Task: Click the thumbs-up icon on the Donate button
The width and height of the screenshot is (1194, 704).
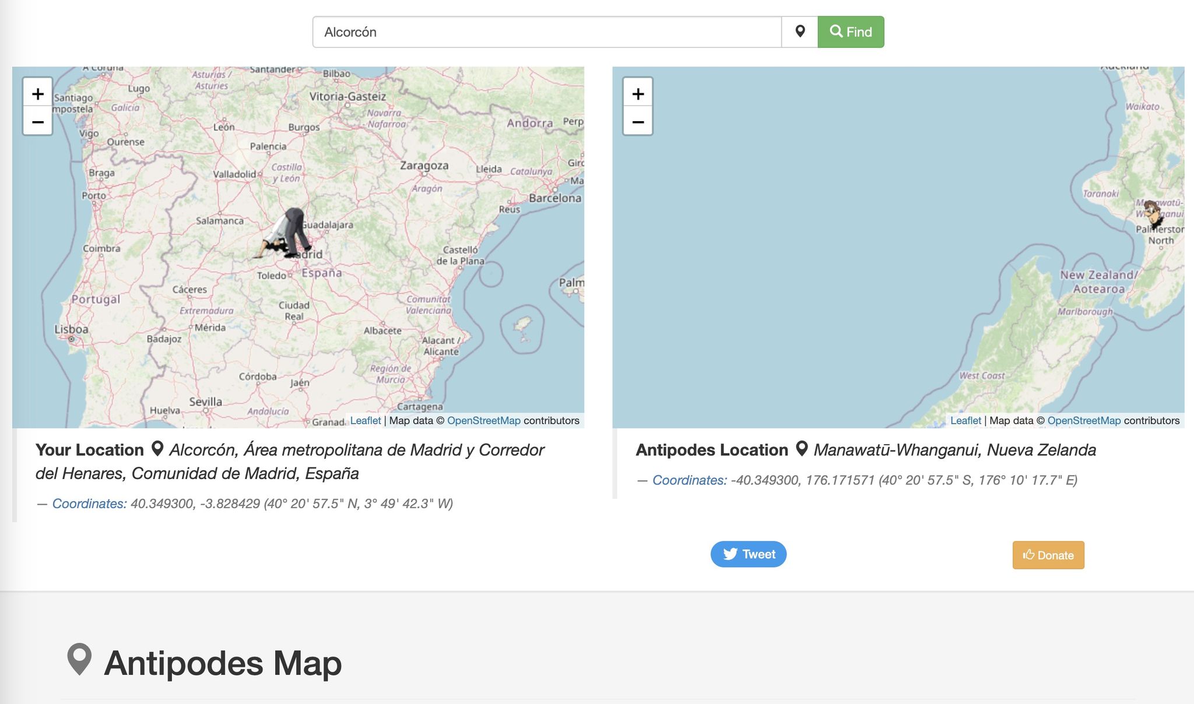Action: pos(1029,555)
